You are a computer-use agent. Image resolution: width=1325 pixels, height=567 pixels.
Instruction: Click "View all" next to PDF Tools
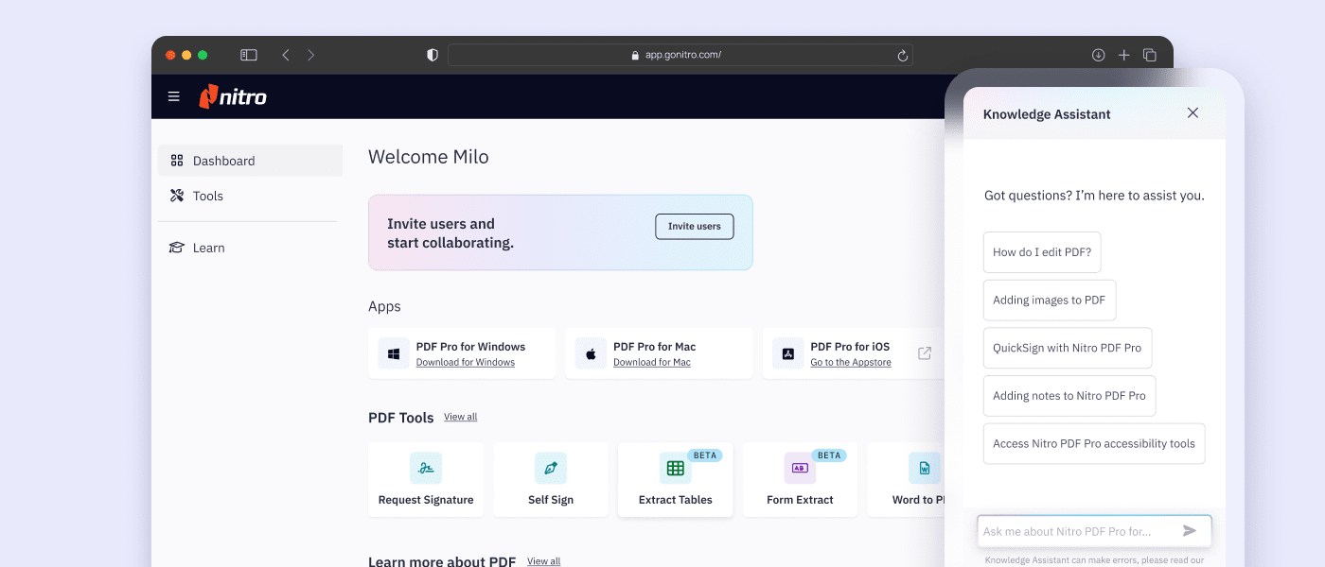(x=460, y=417)
